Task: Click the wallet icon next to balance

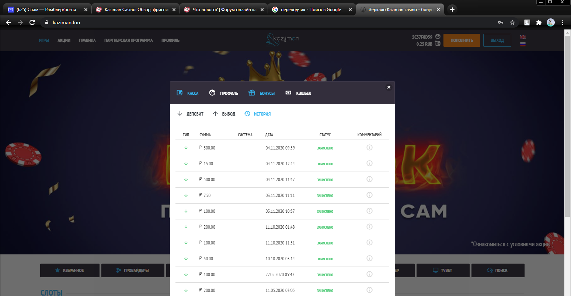Action: (438, 43)
